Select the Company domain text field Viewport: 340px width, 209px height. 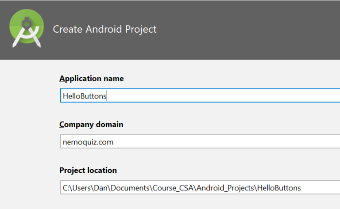[x=200, y=141]
